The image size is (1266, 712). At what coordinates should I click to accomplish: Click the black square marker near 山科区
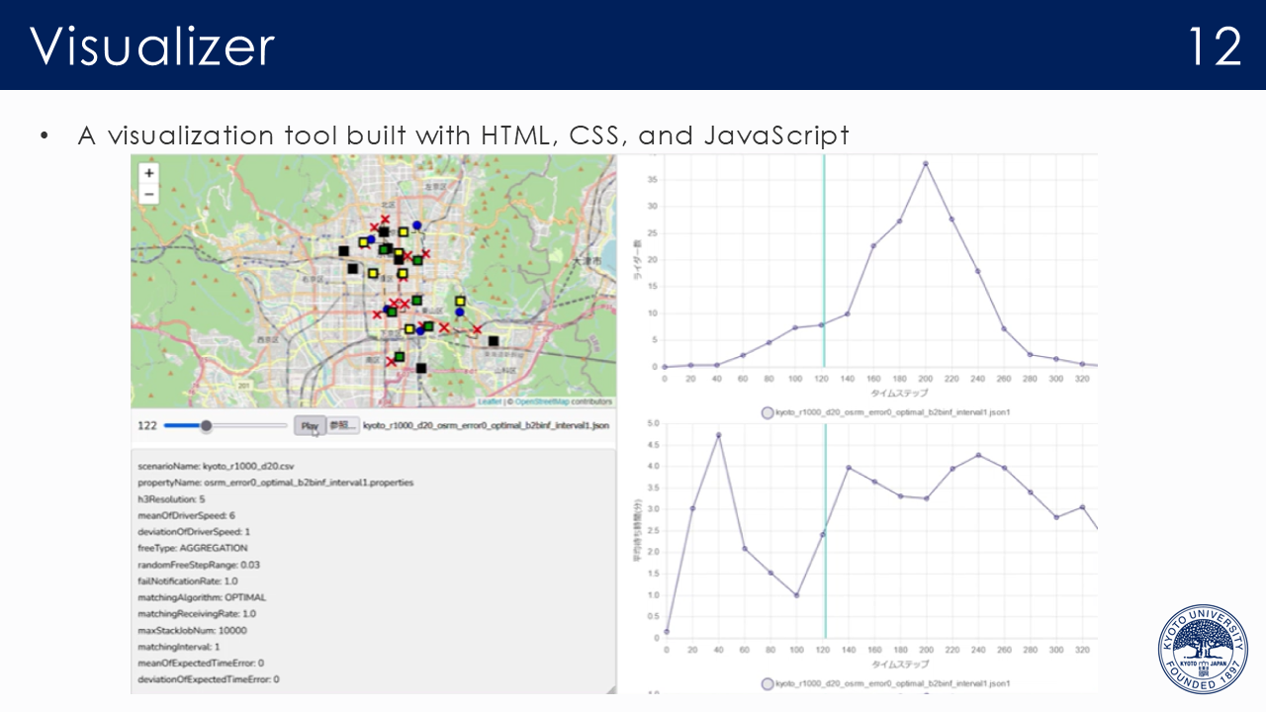(x=493, y=341)
